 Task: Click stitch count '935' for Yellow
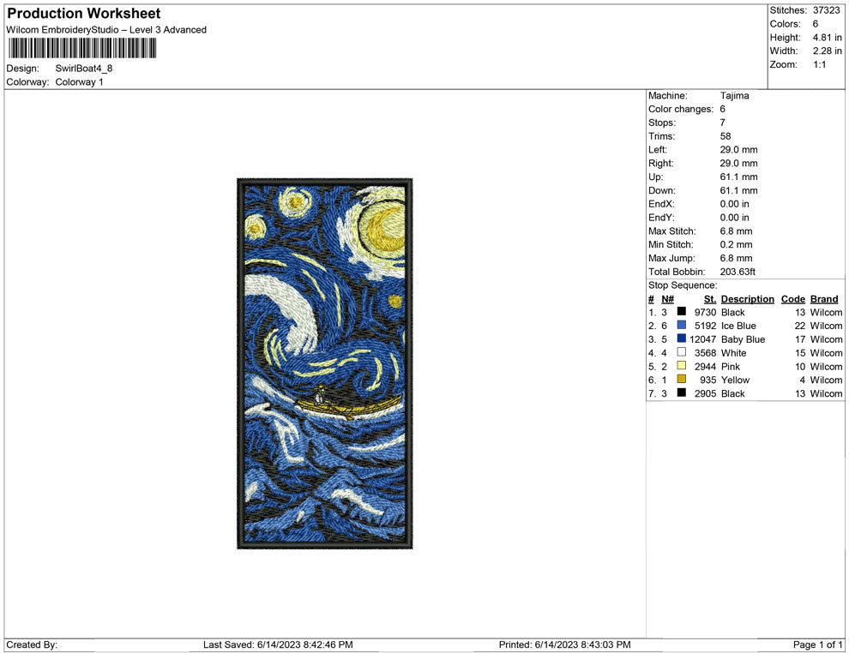click(x=708, y=380)
